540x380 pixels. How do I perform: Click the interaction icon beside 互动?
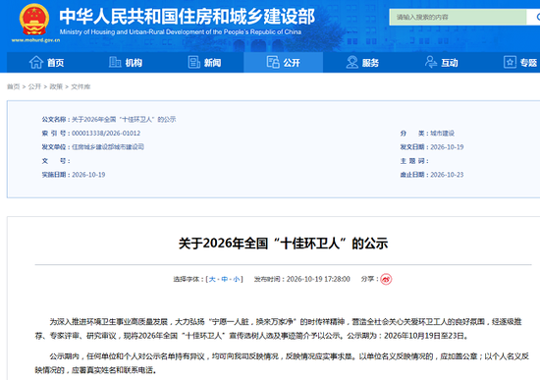pyautogui.click(x=431, y=63)
